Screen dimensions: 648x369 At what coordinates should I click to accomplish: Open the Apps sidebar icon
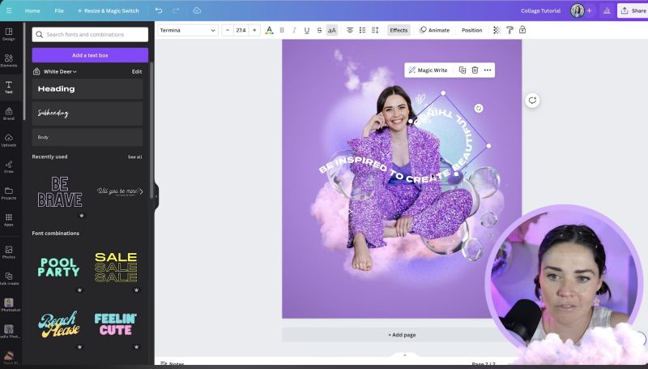click(x=9, y=220)
